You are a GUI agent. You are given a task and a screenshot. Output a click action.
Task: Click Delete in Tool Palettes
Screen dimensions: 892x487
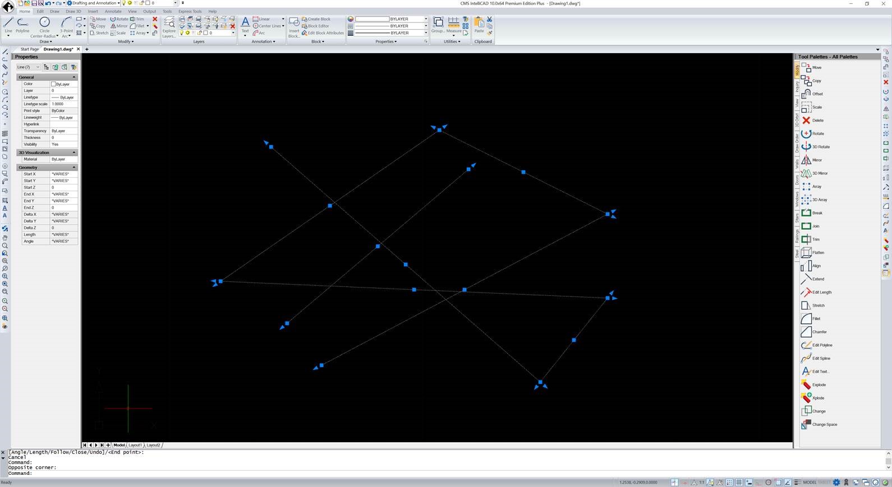point(812,120)
